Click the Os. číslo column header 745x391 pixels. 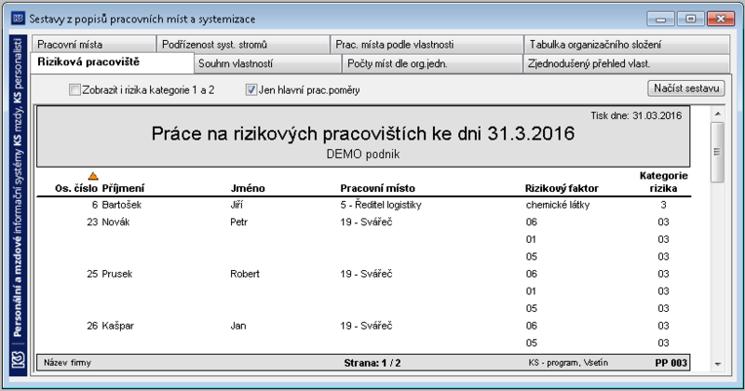76,188
